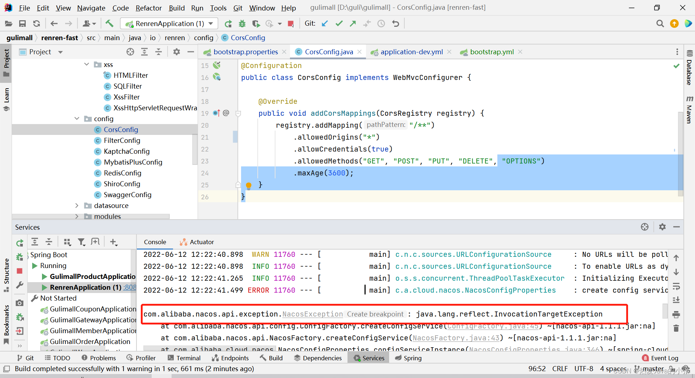Collapse all in Project panel
Viewport: 695px width, 378px height.
[x=159, y=52]
